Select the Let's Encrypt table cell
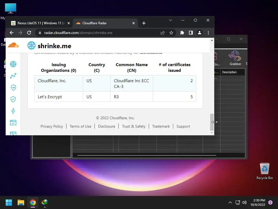Image resolution: width=278 pixels, height=209 pixels. (x=59, y=97)
